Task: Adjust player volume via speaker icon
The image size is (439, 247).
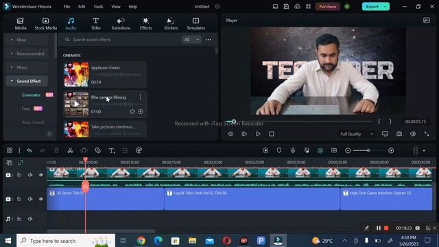Action: [x=413, y=134]
